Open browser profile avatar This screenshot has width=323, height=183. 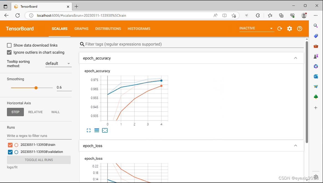(x=304, y=16)
